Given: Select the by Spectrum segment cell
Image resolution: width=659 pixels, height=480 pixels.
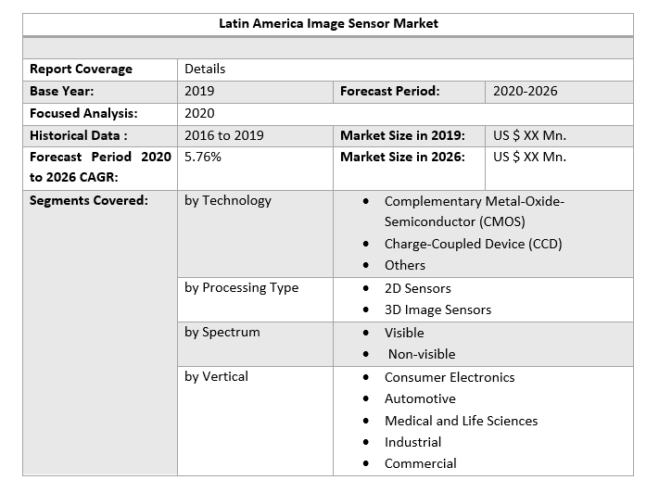Looking at the screenshot, I should coord(222,332).
